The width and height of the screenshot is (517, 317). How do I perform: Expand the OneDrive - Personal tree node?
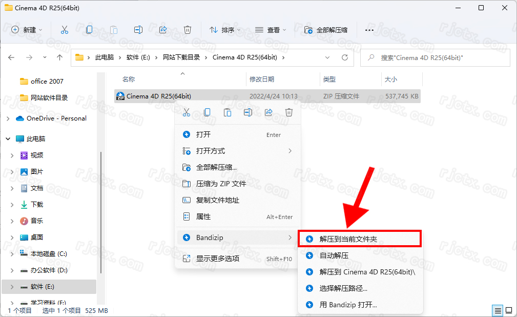pos(8,118)
